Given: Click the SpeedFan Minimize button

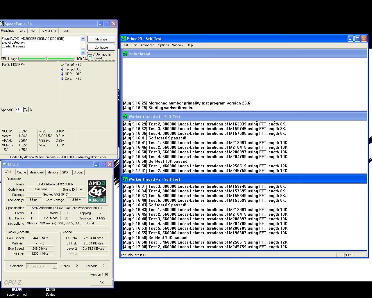Looking at the screenshot, I should 101,39.
